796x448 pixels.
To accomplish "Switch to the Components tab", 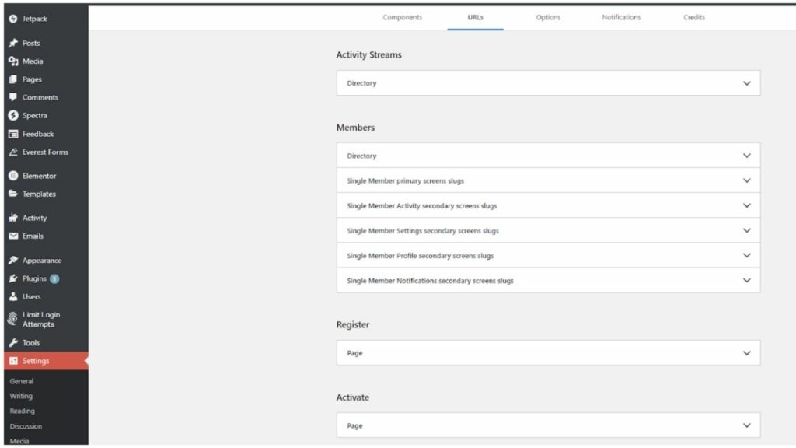I will tap(402, 16).
